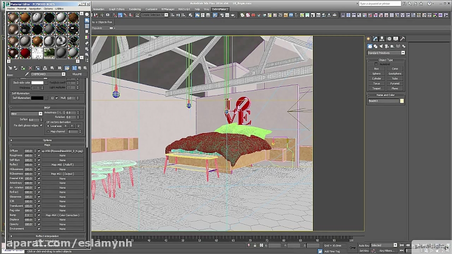Click the Map #60 (Falloff) reflect button
The width and height of the screenshot is (452, 254).
point(62,164)
